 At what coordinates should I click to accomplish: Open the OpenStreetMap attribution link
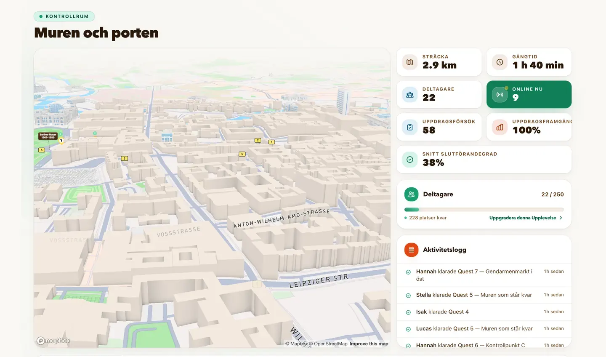(x=328, y=344)
